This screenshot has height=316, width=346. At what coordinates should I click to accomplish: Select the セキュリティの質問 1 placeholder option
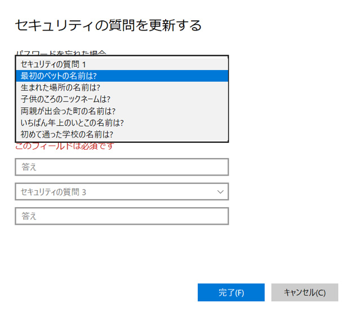point(121,64)
